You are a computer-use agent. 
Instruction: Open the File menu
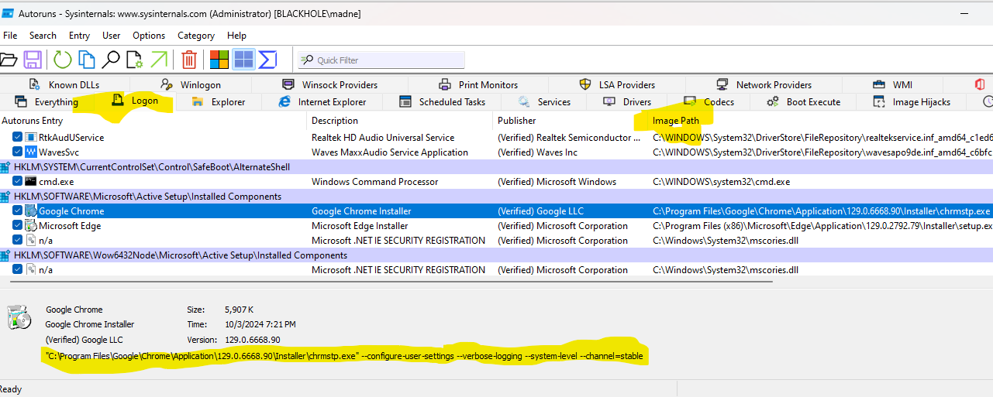[10, 36]
